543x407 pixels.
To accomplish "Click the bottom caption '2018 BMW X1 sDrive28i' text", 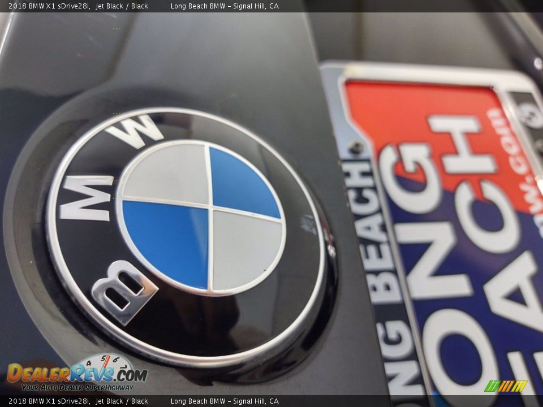I will (50, 401).
